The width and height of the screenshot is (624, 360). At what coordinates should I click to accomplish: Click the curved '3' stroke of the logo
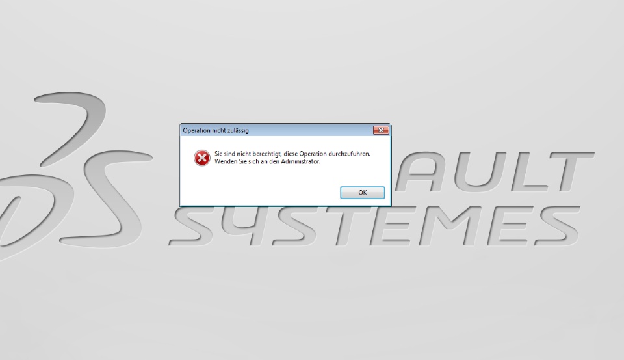tap(71, 128)
